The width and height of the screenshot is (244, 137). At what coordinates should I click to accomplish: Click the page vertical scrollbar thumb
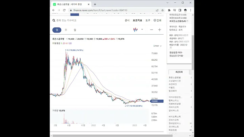tap(193, 53)
